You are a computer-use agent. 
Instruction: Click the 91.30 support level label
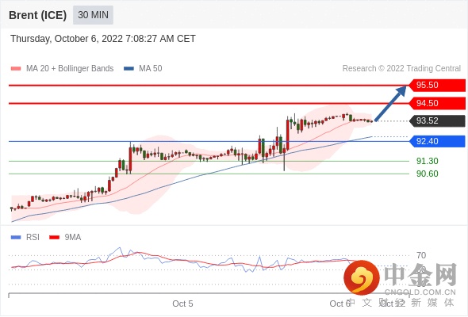tap(427, 161)
